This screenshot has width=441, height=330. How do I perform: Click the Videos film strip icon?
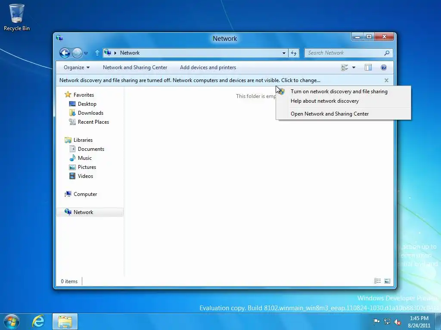click(x=72, y=176)
